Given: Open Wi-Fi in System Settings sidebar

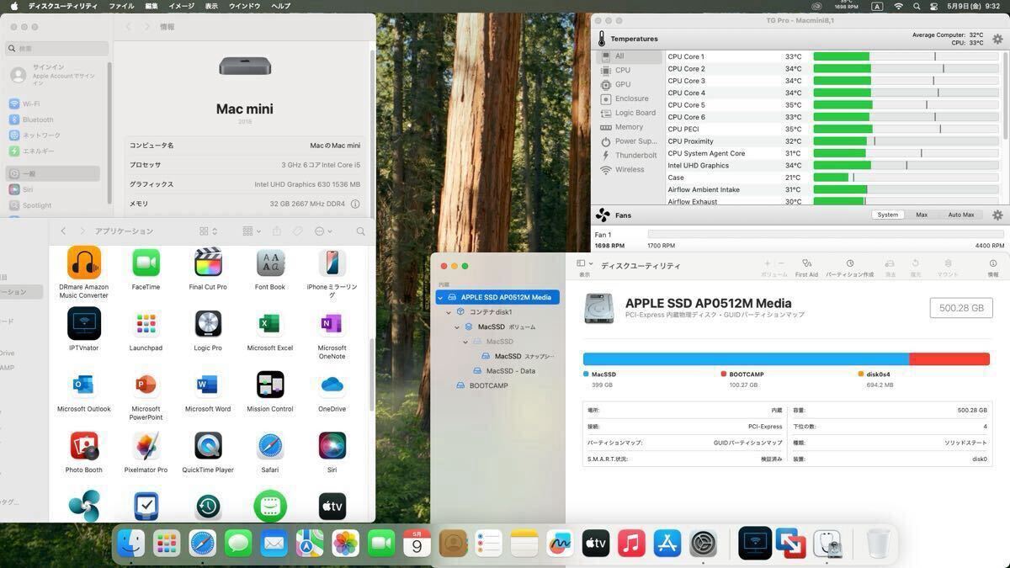Looking at the screenshot, I should tap(55, 104).
